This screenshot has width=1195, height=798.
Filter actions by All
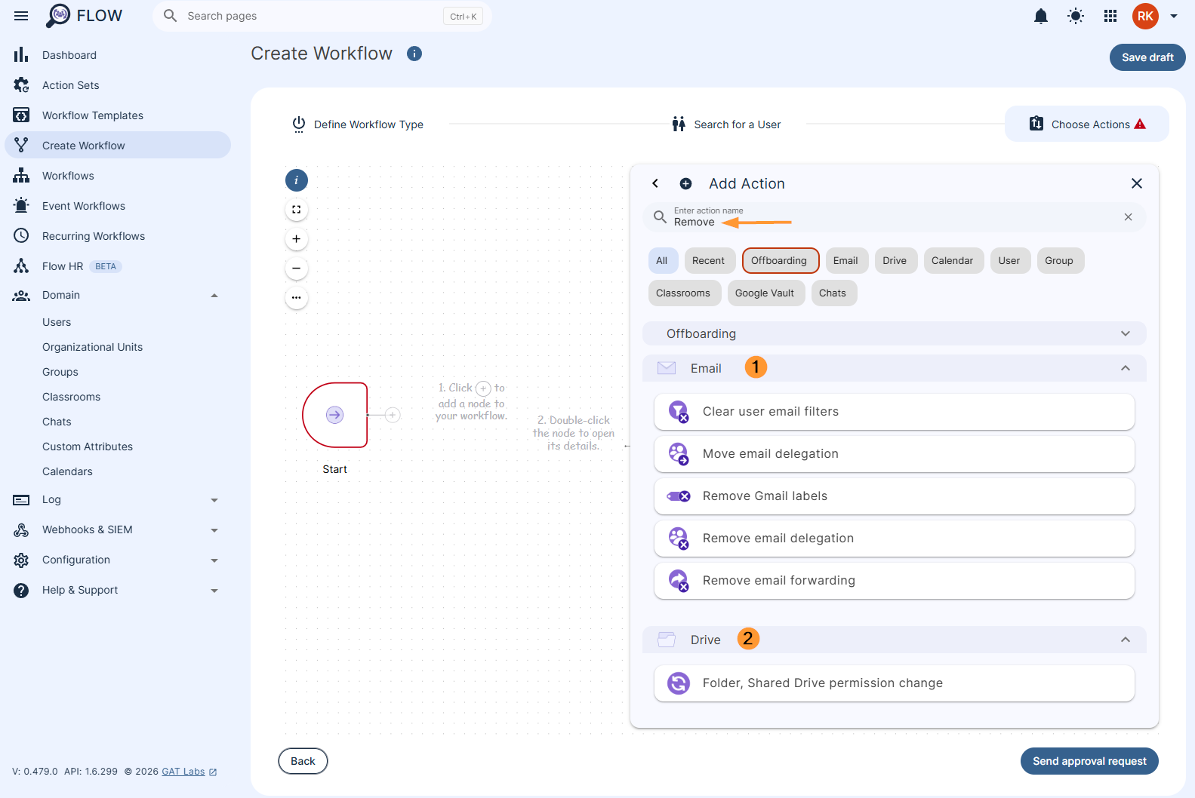point(662,261)
